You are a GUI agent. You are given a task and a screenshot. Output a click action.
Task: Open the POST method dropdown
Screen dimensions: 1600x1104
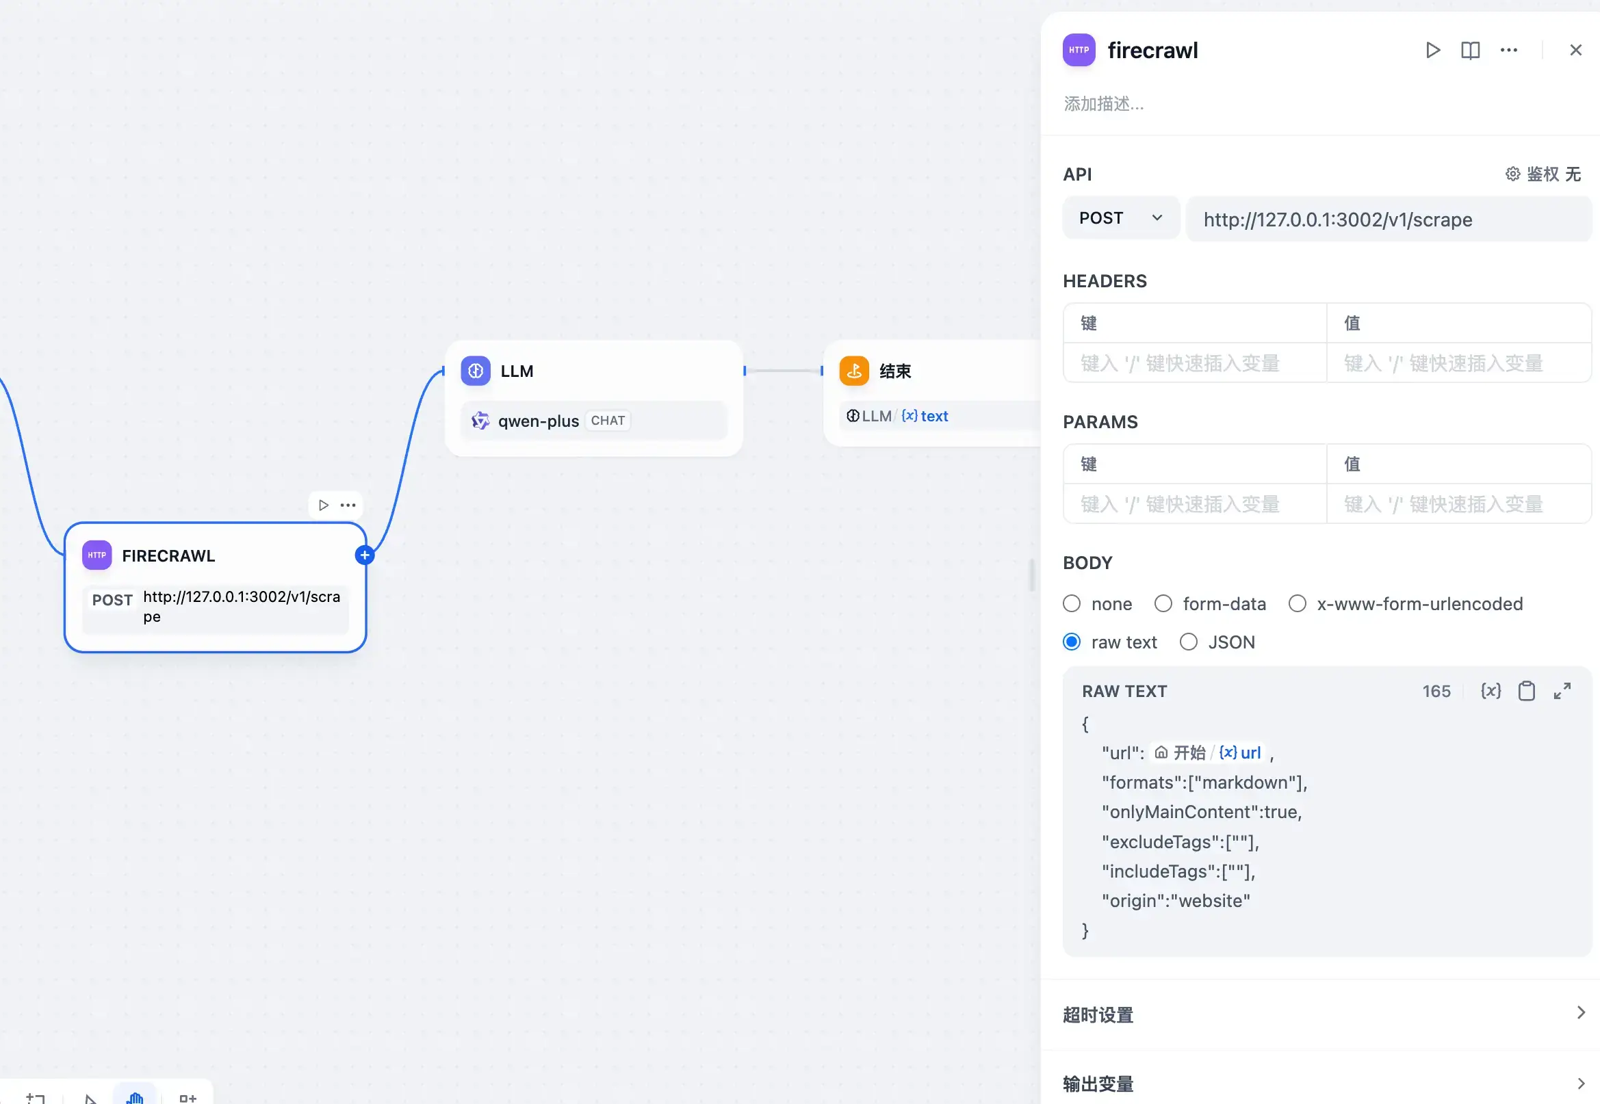[1120, 218]
